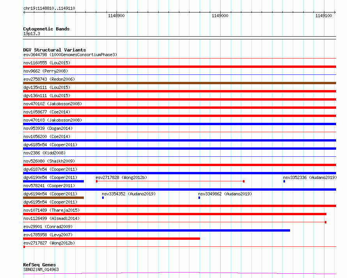The width and height of the screenshot is (347, 278).
Task: Click the blue nsv578241 variant bar
Action: pos(179,189)
